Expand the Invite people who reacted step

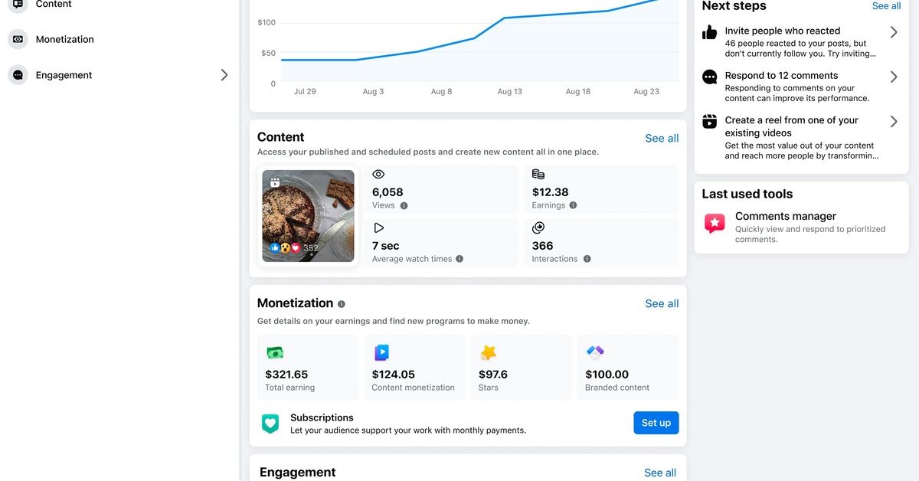893,32
